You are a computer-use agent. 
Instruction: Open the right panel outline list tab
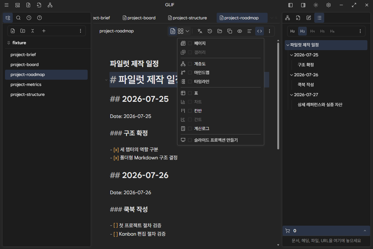(319, 18)
